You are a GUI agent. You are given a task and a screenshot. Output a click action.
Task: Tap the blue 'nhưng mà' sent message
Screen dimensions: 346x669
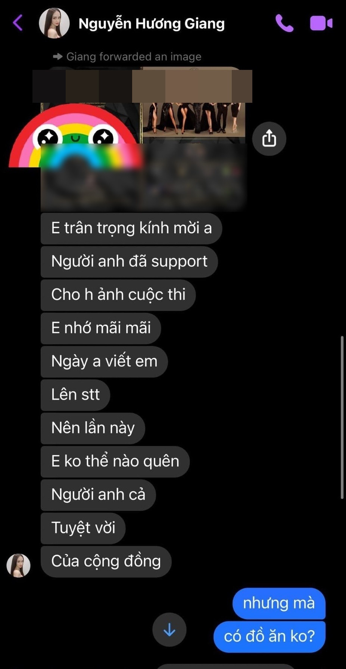coord(279,603)
